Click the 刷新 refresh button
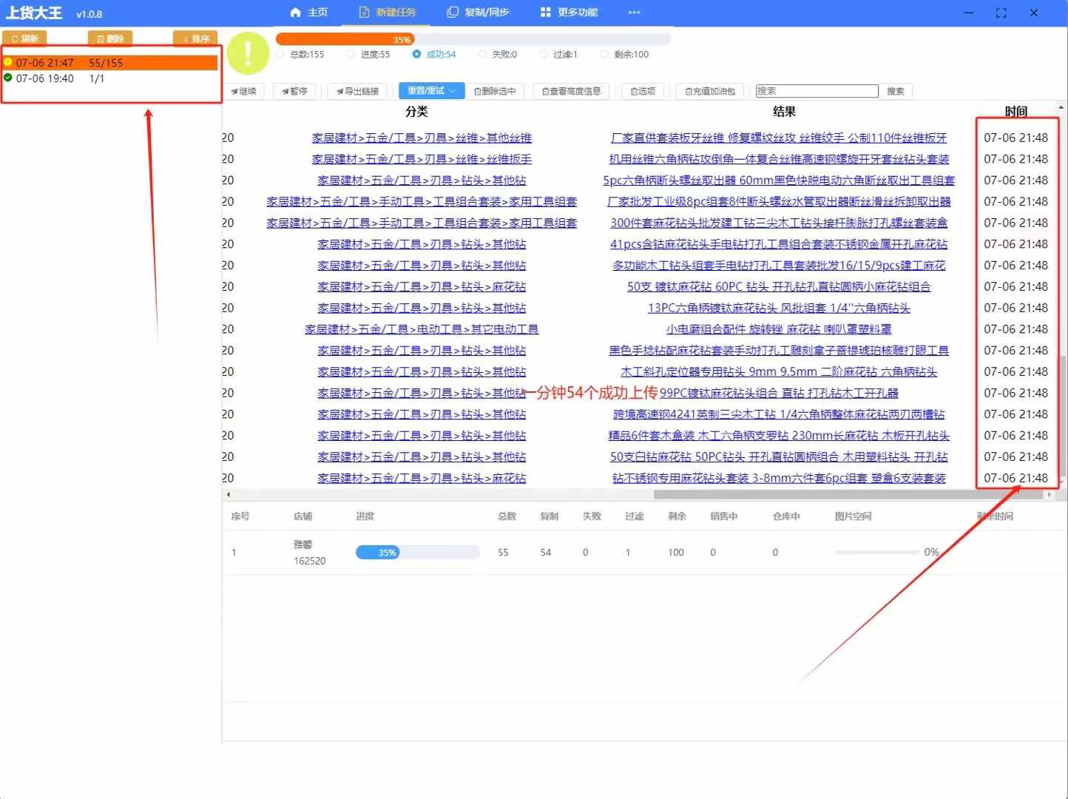 coord(24,38)
